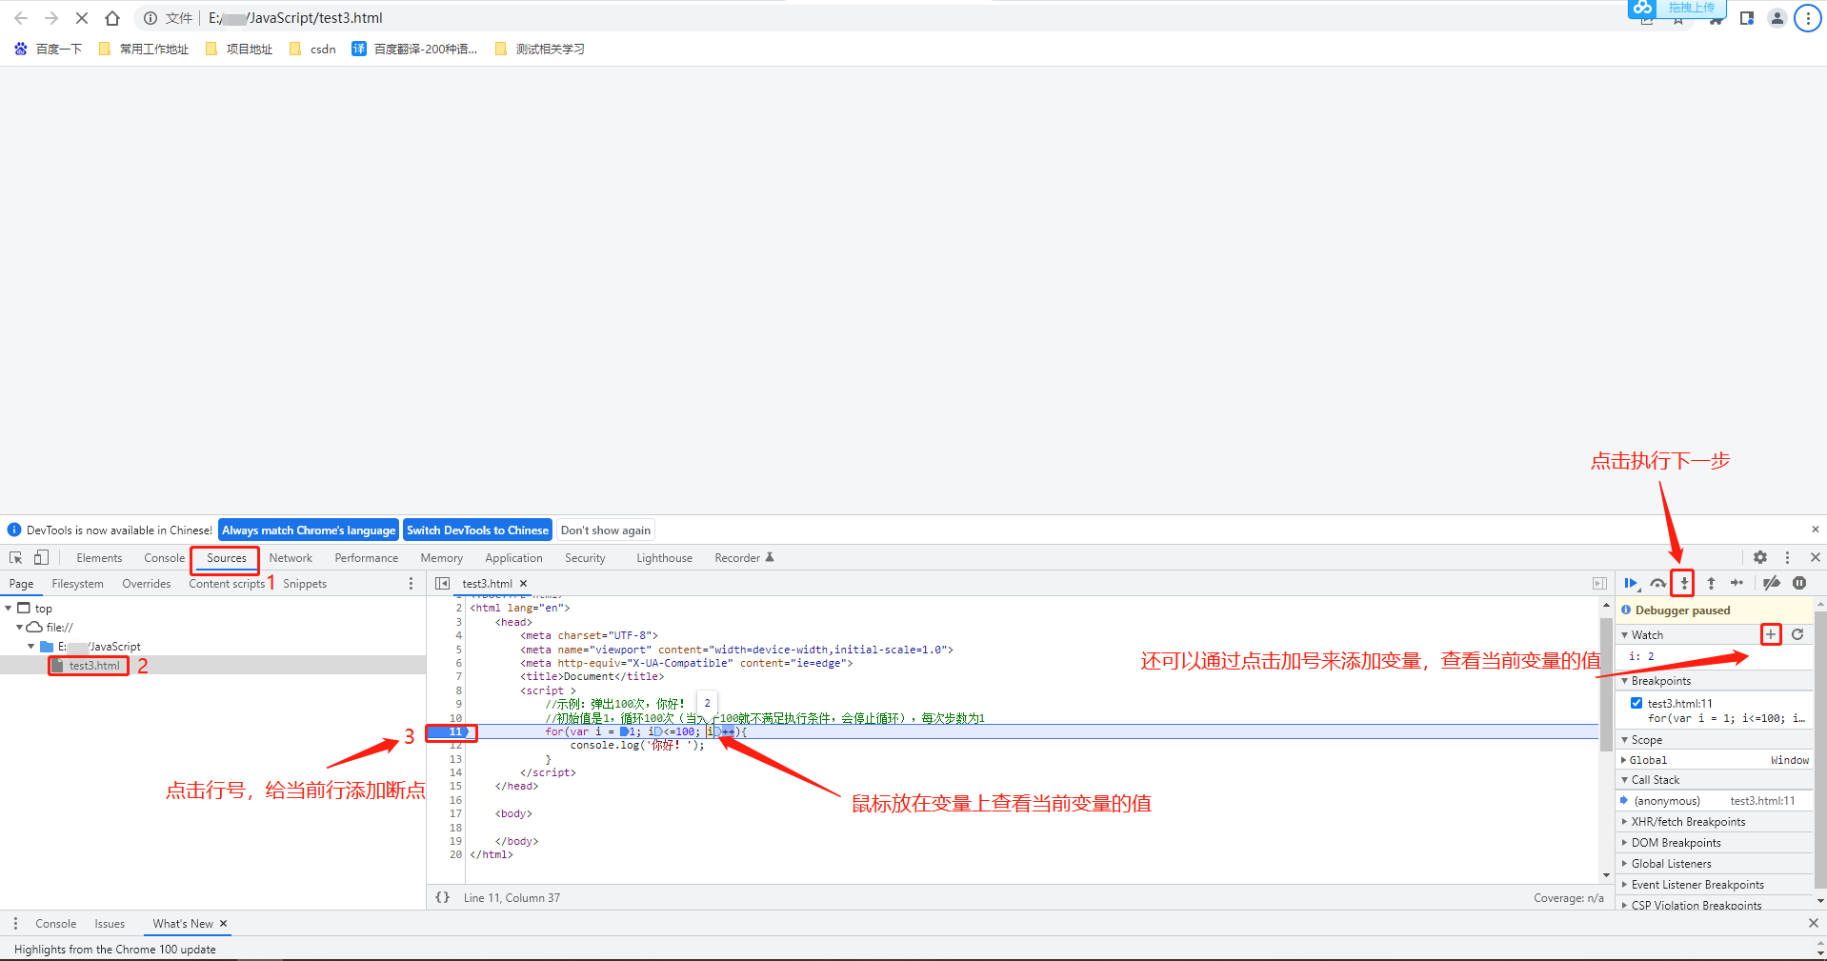The height and width of the screenshot is (961, 1827).
Task: Open the 百度一下 bookmark
Action: click(48, 49)
